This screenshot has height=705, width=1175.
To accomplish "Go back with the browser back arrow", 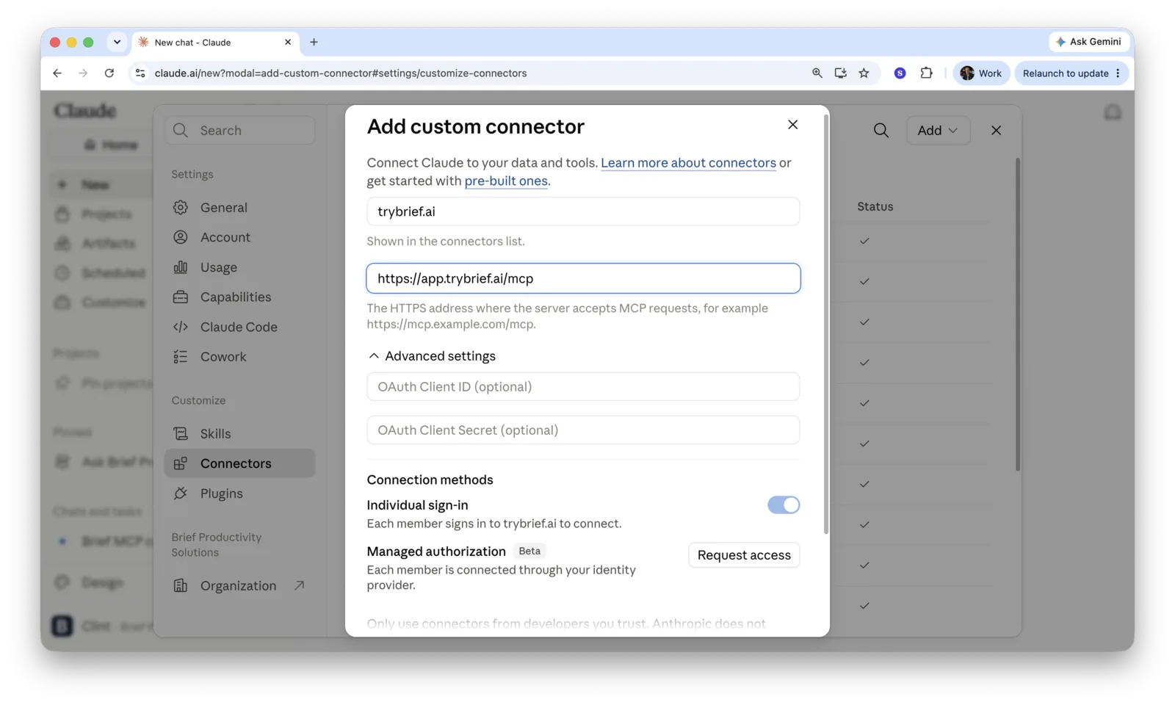I will 57,73.
